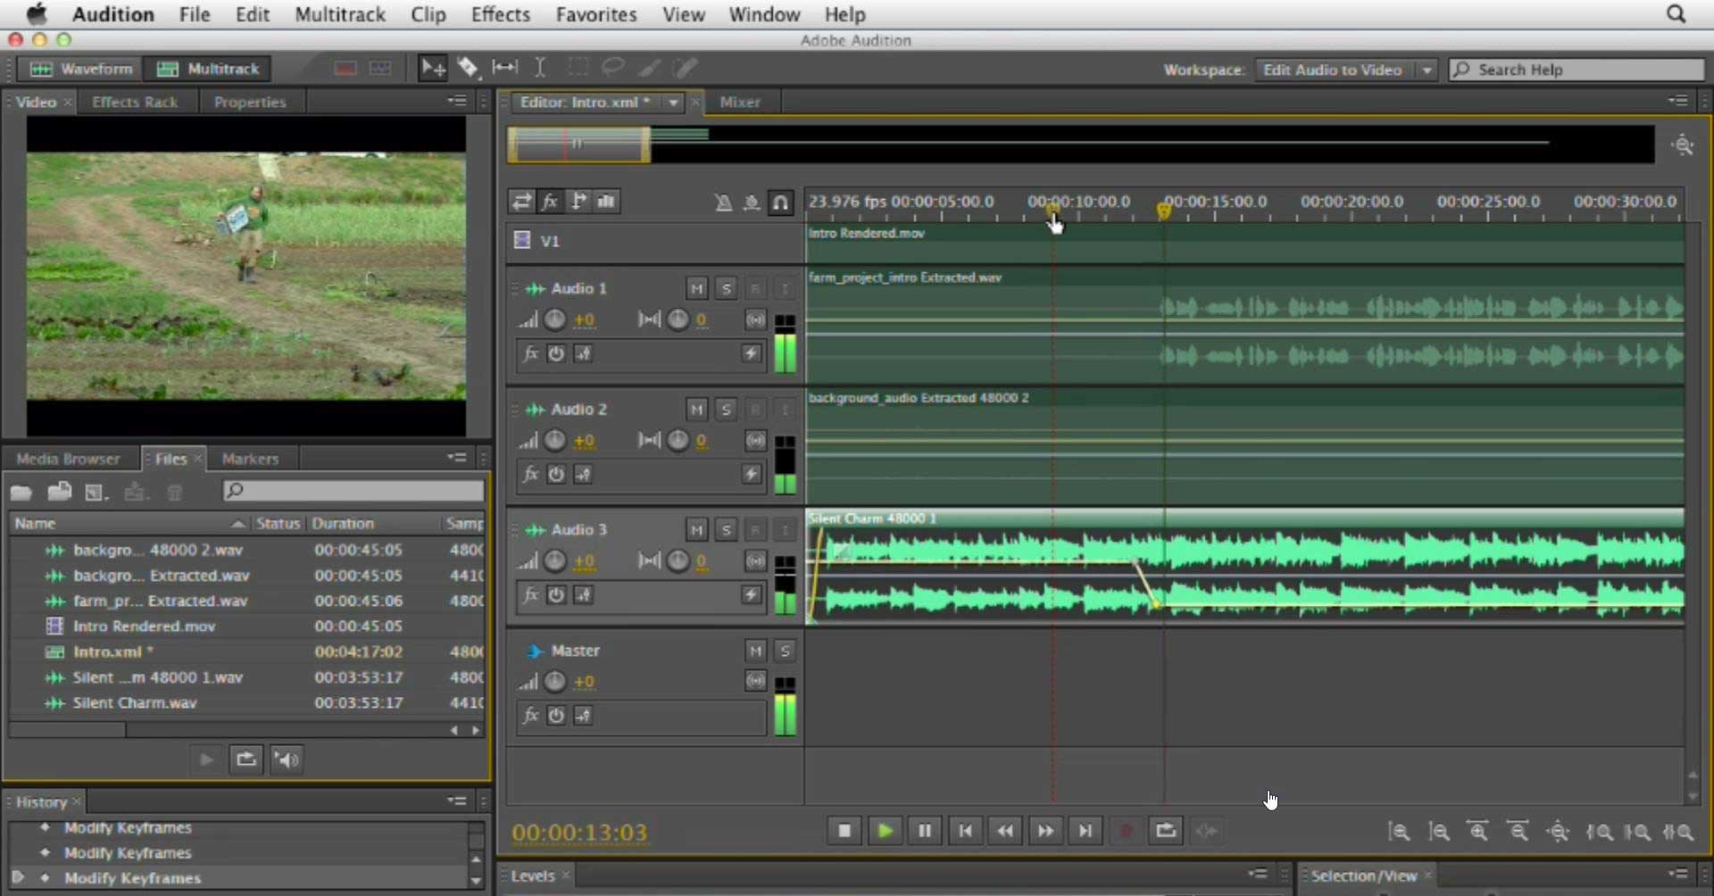Show the Effects (fx) track view
1714x896 pixels.
[550, 202]
